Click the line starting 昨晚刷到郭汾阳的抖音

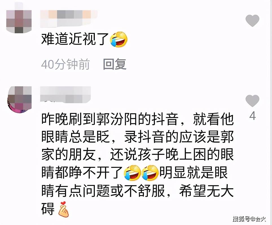coord(137,120)
